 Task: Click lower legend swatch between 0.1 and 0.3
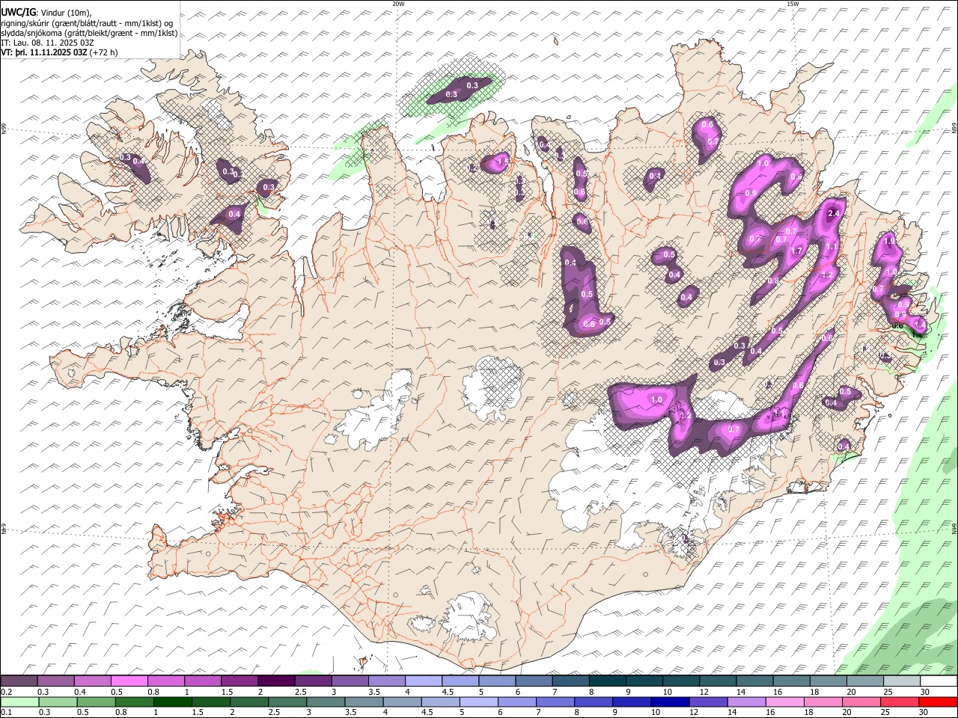pyautogui.click(x=19, y=702)
